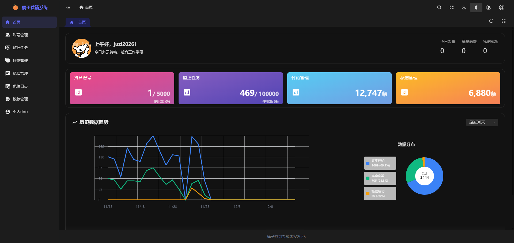Open the 评论管理 stats card

click(x=339, y=88)
